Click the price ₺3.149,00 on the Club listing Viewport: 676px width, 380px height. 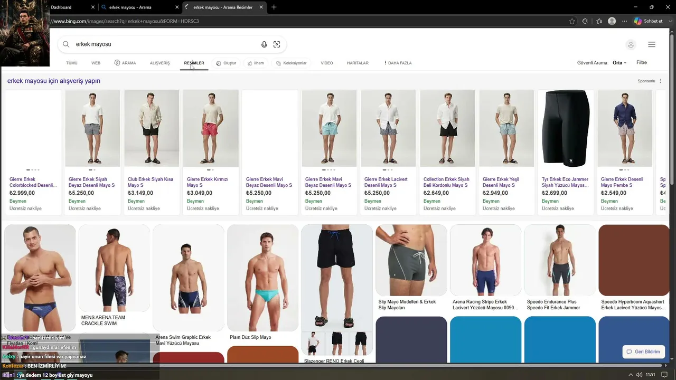click(x=140, y=193)
